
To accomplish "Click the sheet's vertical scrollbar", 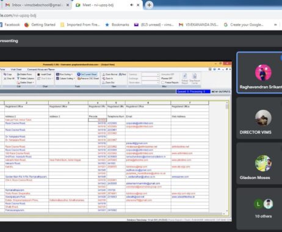I will [x=227, y=157].
